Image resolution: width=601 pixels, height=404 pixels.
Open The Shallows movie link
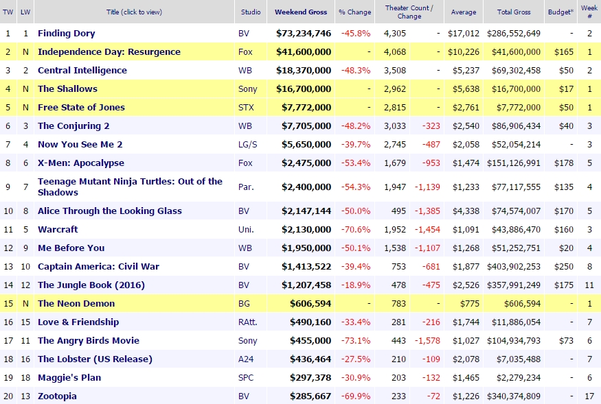point(67,89)
